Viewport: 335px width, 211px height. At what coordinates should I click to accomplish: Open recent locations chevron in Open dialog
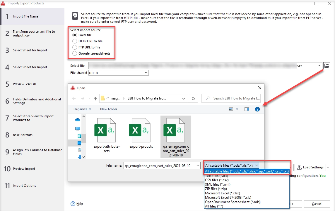(x=89, y=98)
